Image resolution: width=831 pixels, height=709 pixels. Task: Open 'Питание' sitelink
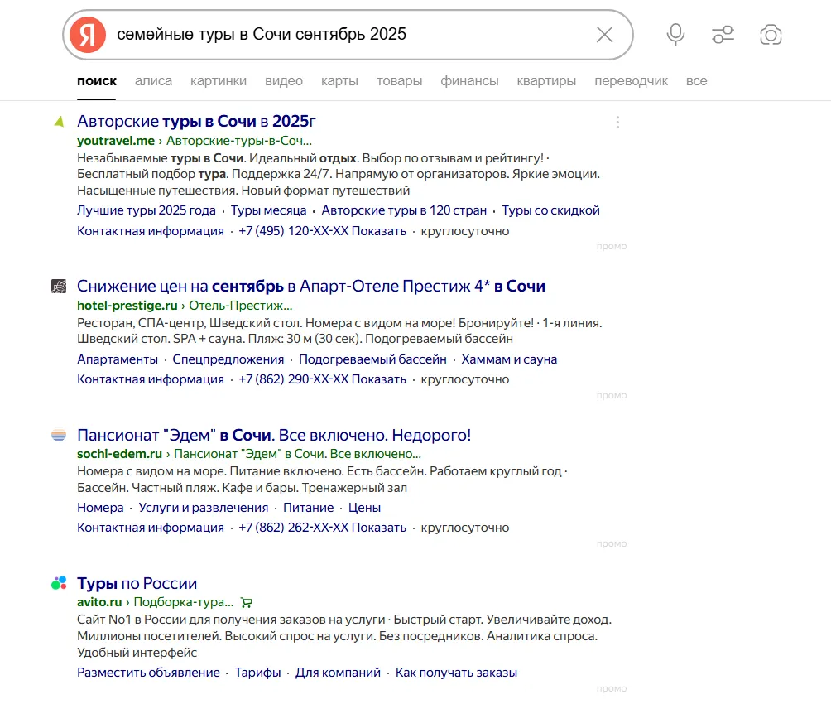[x=309, y=508]
